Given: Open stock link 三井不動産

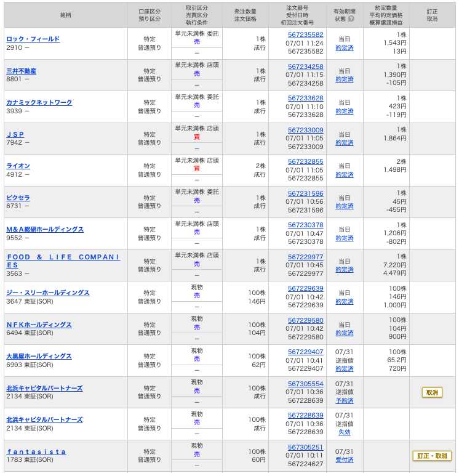Looking at the screenshot, I should tap(21, 71).
